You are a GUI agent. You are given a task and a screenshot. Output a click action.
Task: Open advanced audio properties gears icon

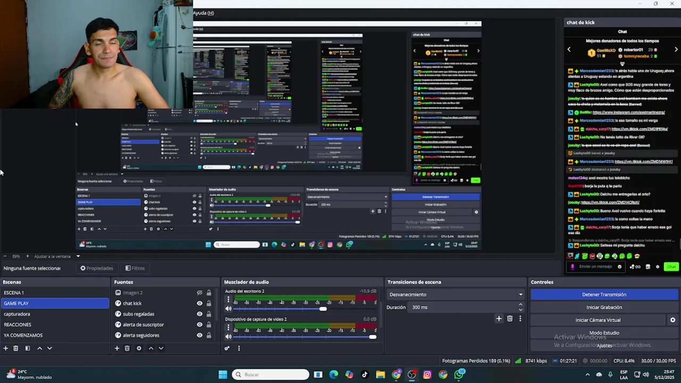pos(227,348)
